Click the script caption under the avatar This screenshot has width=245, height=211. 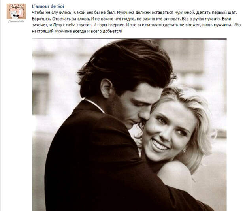pos(16,21)
